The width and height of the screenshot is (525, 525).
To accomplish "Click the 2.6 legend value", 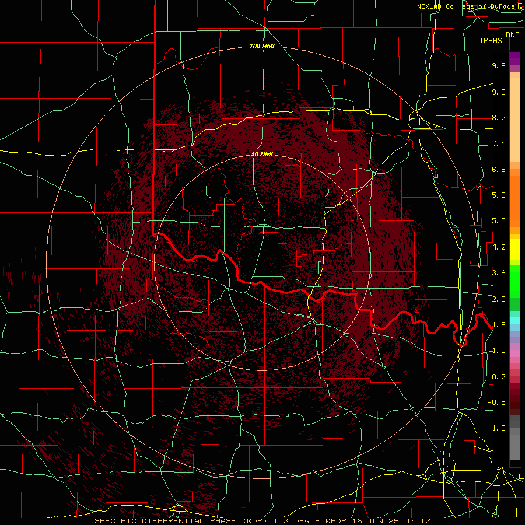I will tap(499, 299).
